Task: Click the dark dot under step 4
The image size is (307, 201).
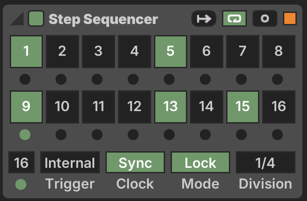Action: point(133,79)
